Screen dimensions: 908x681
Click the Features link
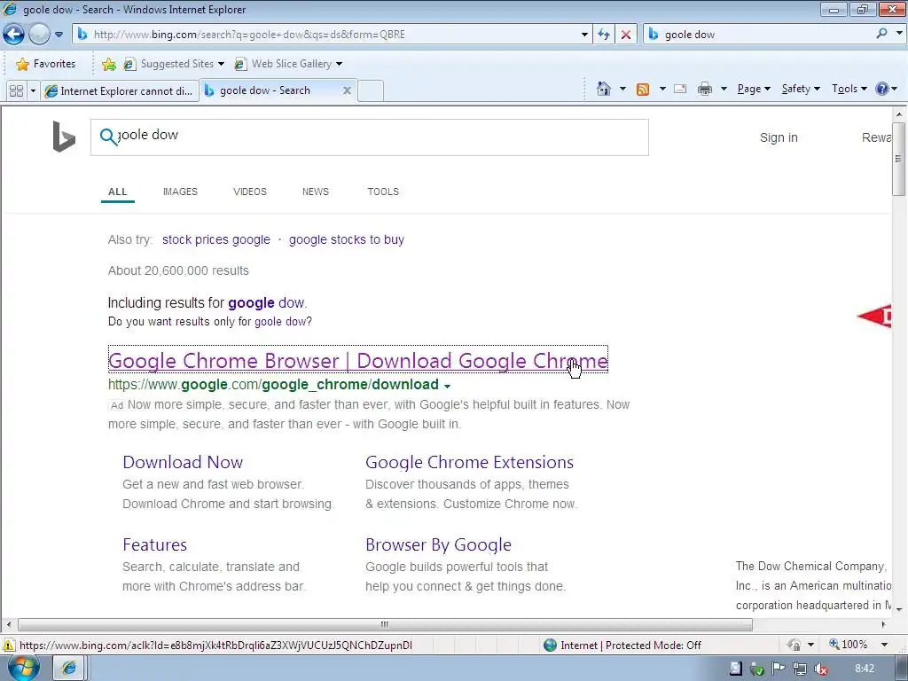coord(154,545)
